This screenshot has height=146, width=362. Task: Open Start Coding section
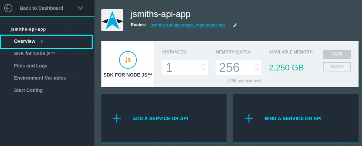click(x=28, y=90)
